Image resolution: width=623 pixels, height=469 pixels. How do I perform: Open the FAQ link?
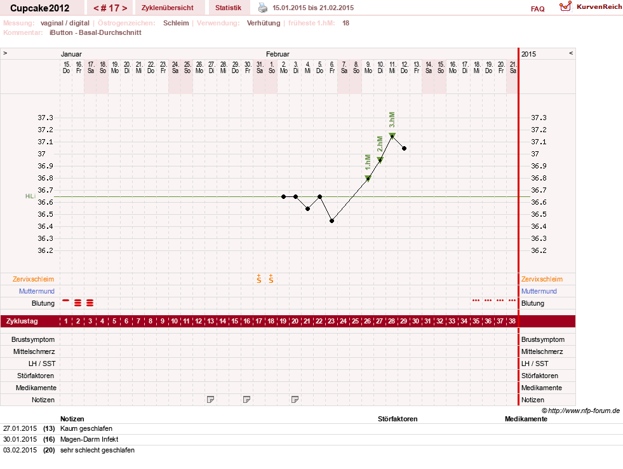click(x=537, y=9)
